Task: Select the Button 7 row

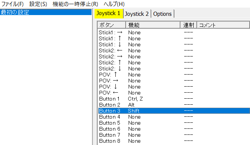Action: (x=174, y=135)
